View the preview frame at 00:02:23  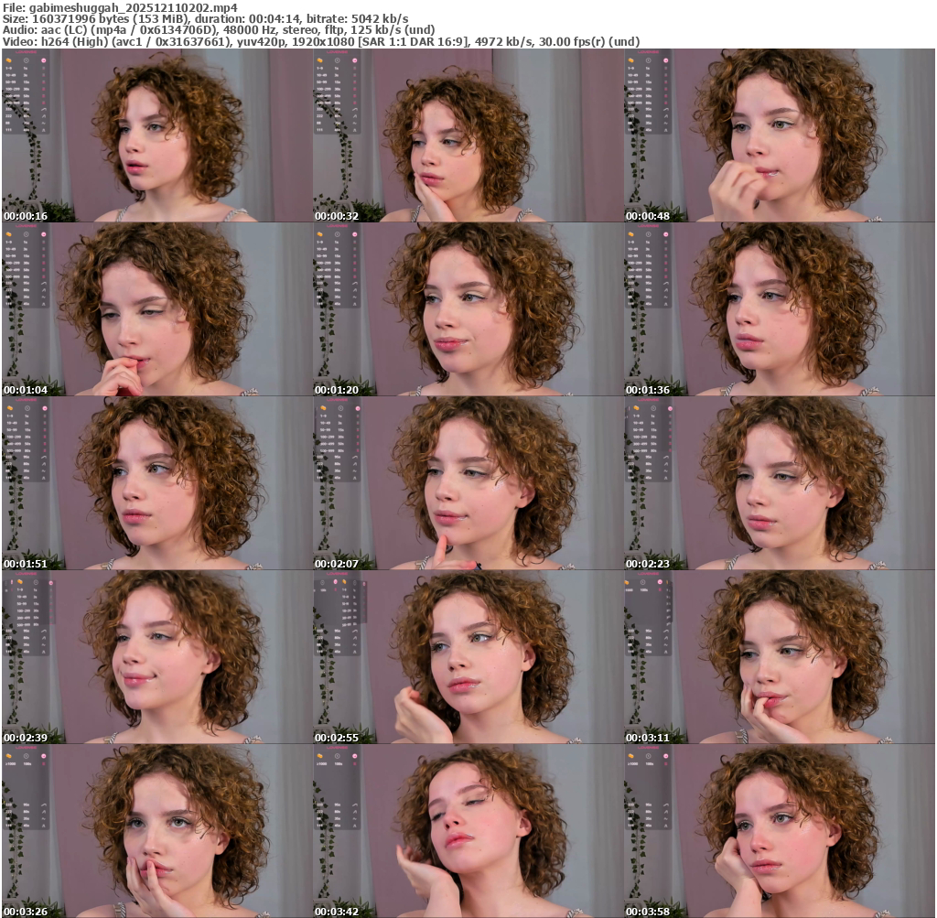coord(780,483)
